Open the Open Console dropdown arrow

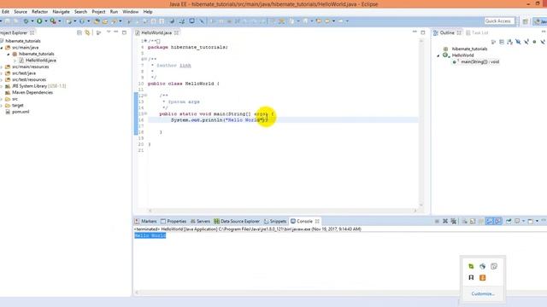pyautogui.click(x=537, y=222)
